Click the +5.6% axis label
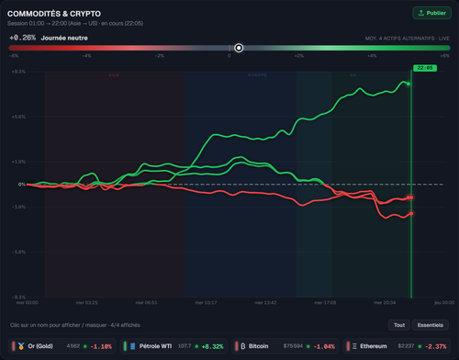Image resolution: width=459 pixels, height=360 pixels. pos(18,117)
